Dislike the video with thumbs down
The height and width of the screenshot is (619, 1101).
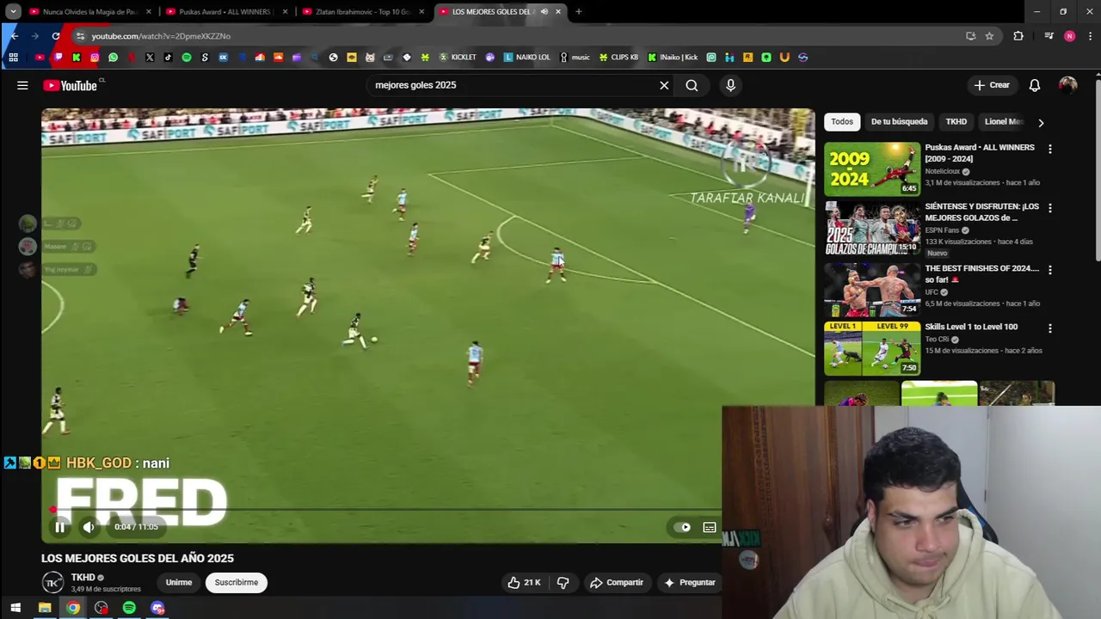(563, 583)
